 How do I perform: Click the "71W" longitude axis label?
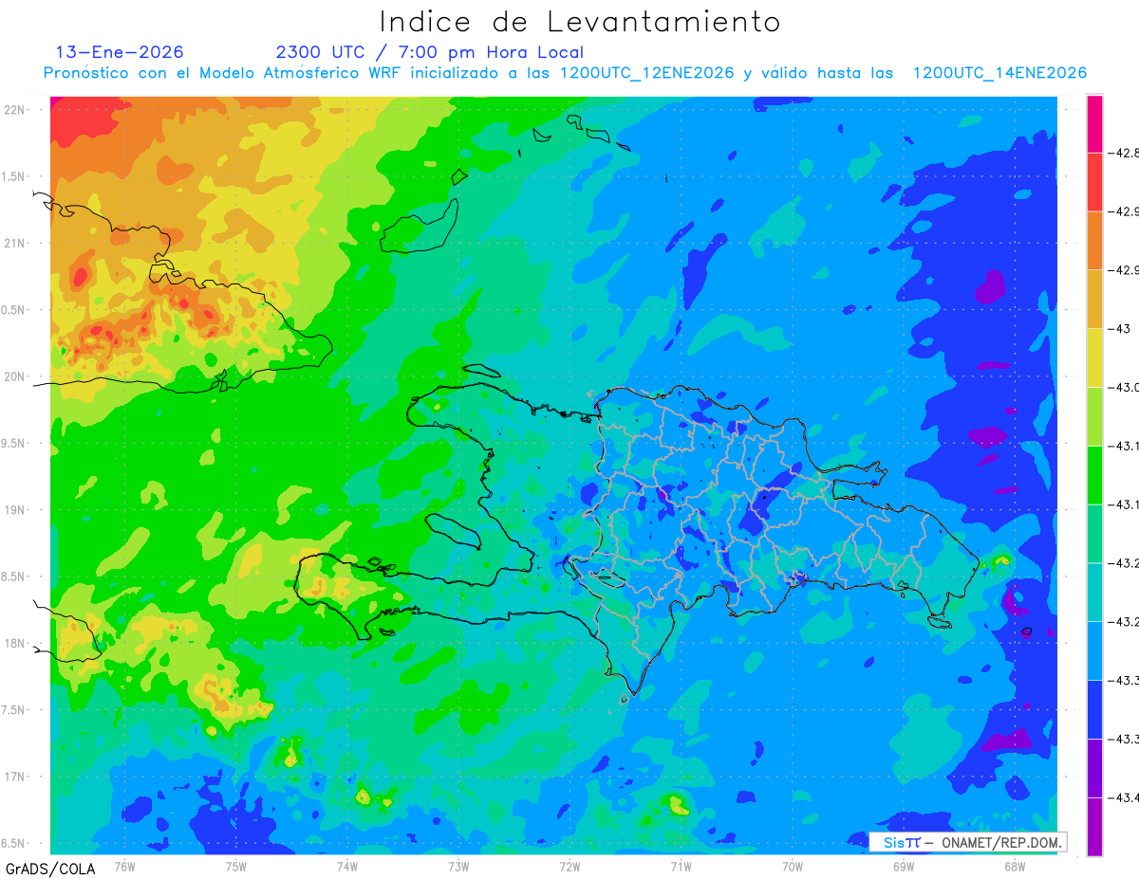681,866
